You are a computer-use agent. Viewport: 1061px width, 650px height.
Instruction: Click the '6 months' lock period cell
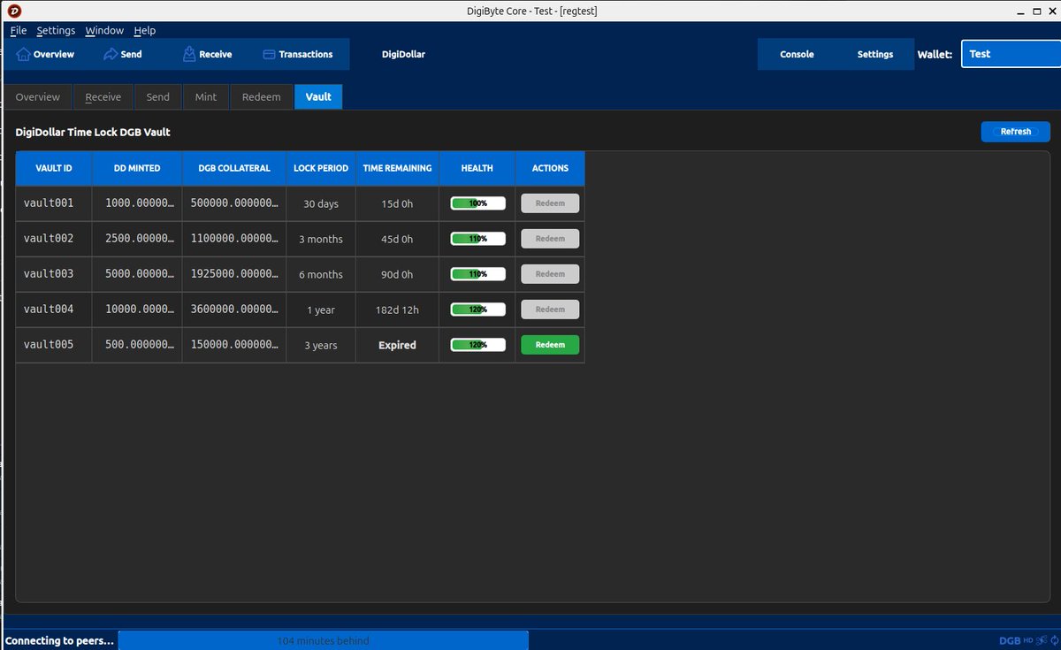(321, 274)
